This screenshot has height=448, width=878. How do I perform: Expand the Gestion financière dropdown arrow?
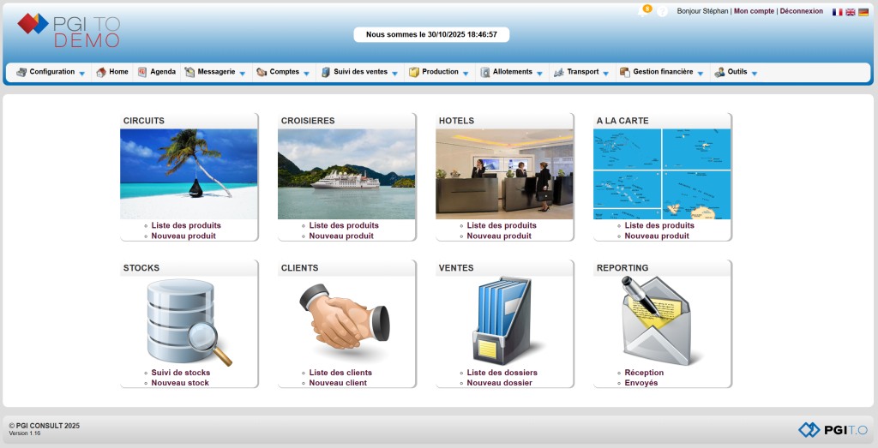coord(700,74)
